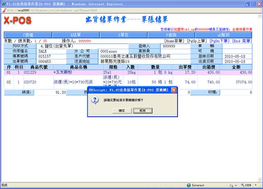263x189 pixels.
Task: Go to next record via PgDn下筆
Action: pyautogui.click(x=220, y=41)
